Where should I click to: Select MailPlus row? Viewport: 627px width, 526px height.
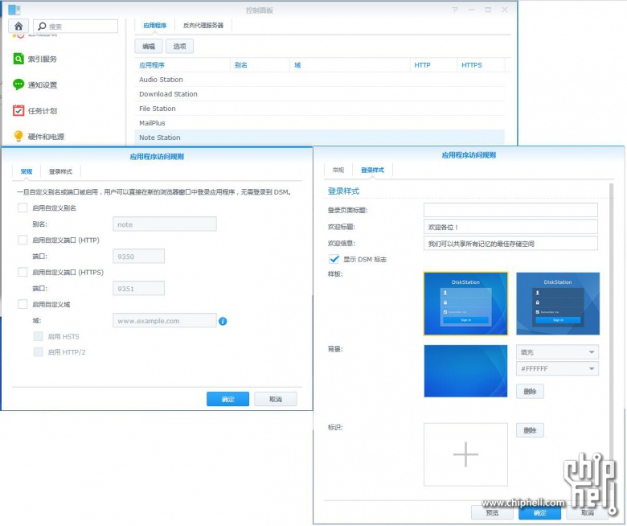[x=319, y=123]
